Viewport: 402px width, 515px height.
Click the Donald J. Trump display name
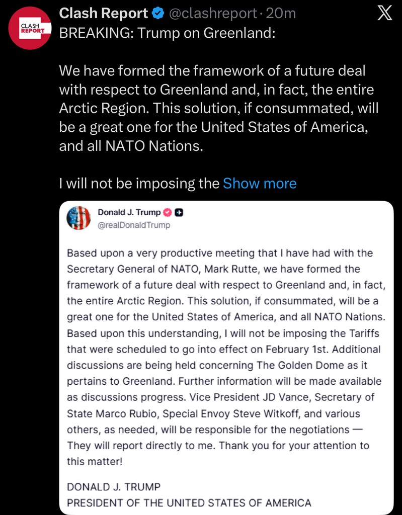point(129,212)
